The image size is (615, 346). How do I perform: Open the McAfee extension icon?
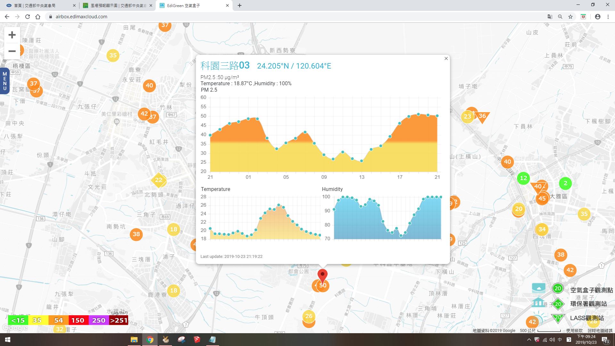click(x=583, y=17)
